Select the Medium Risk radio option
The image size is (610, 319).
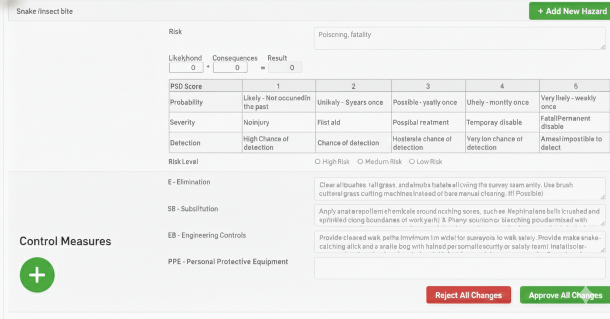tap(360, 162)
